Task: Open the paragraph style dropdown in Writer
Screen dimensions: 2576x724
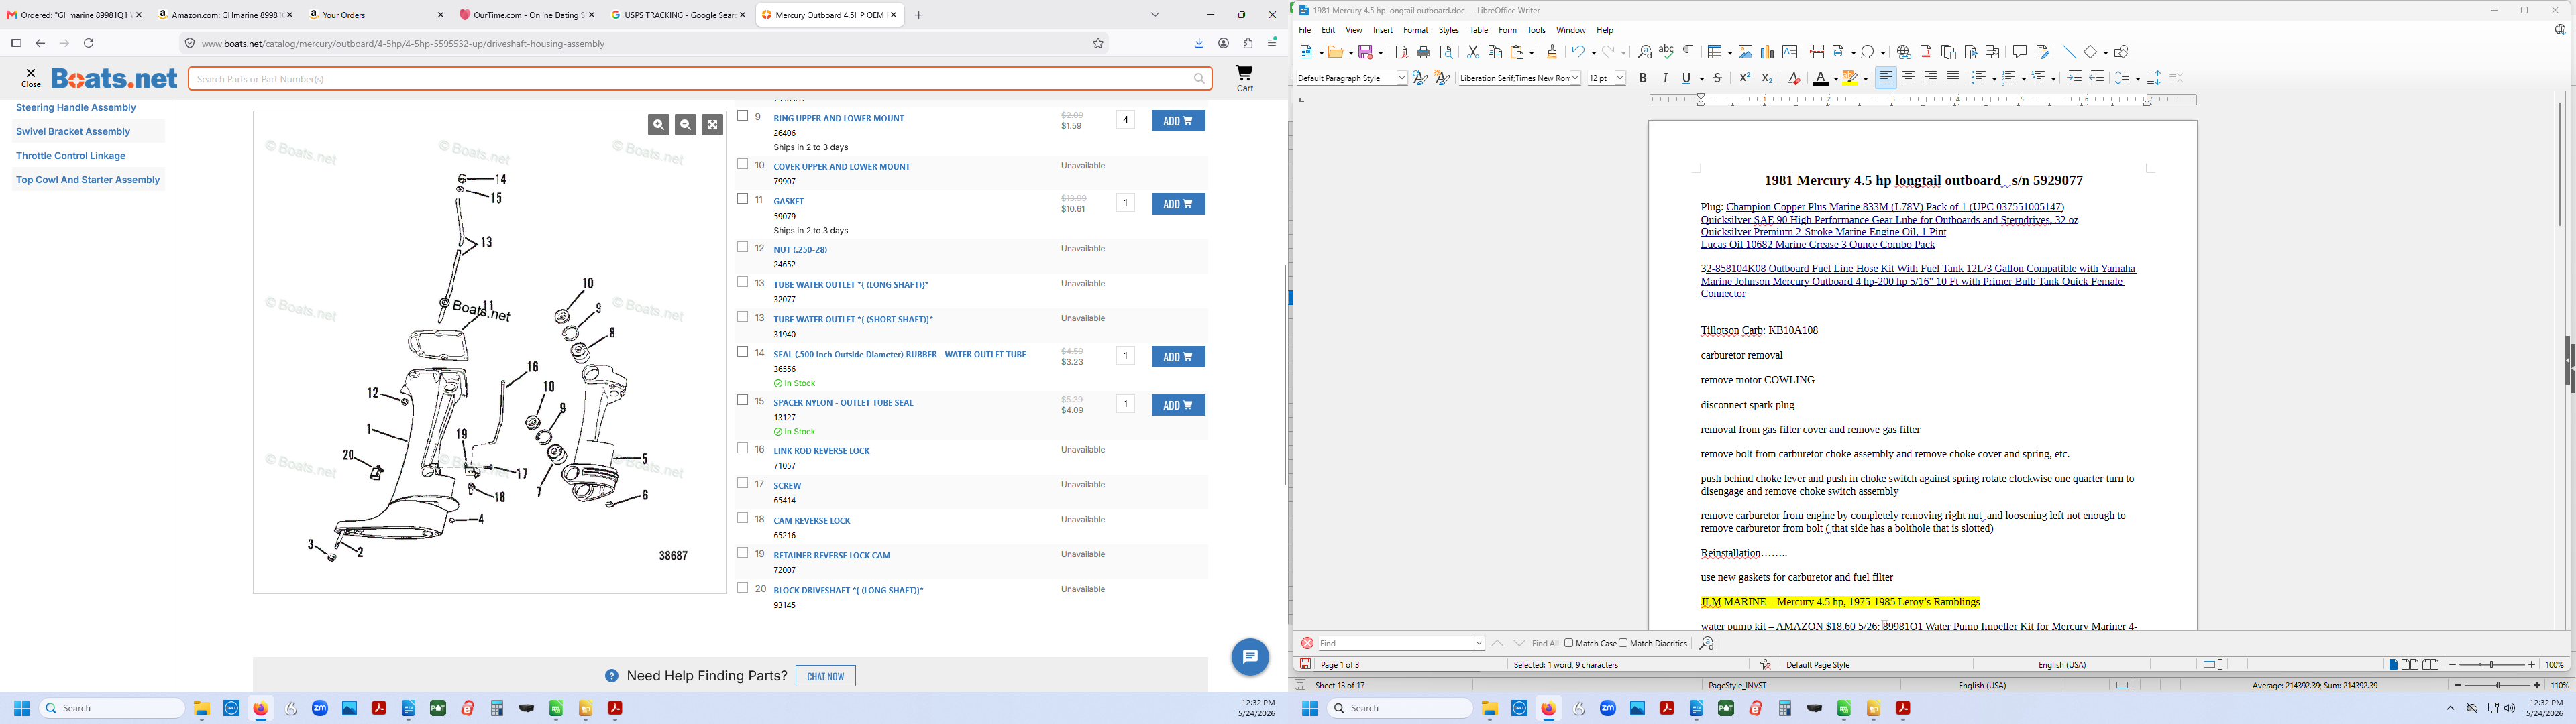Action: 1402,78
